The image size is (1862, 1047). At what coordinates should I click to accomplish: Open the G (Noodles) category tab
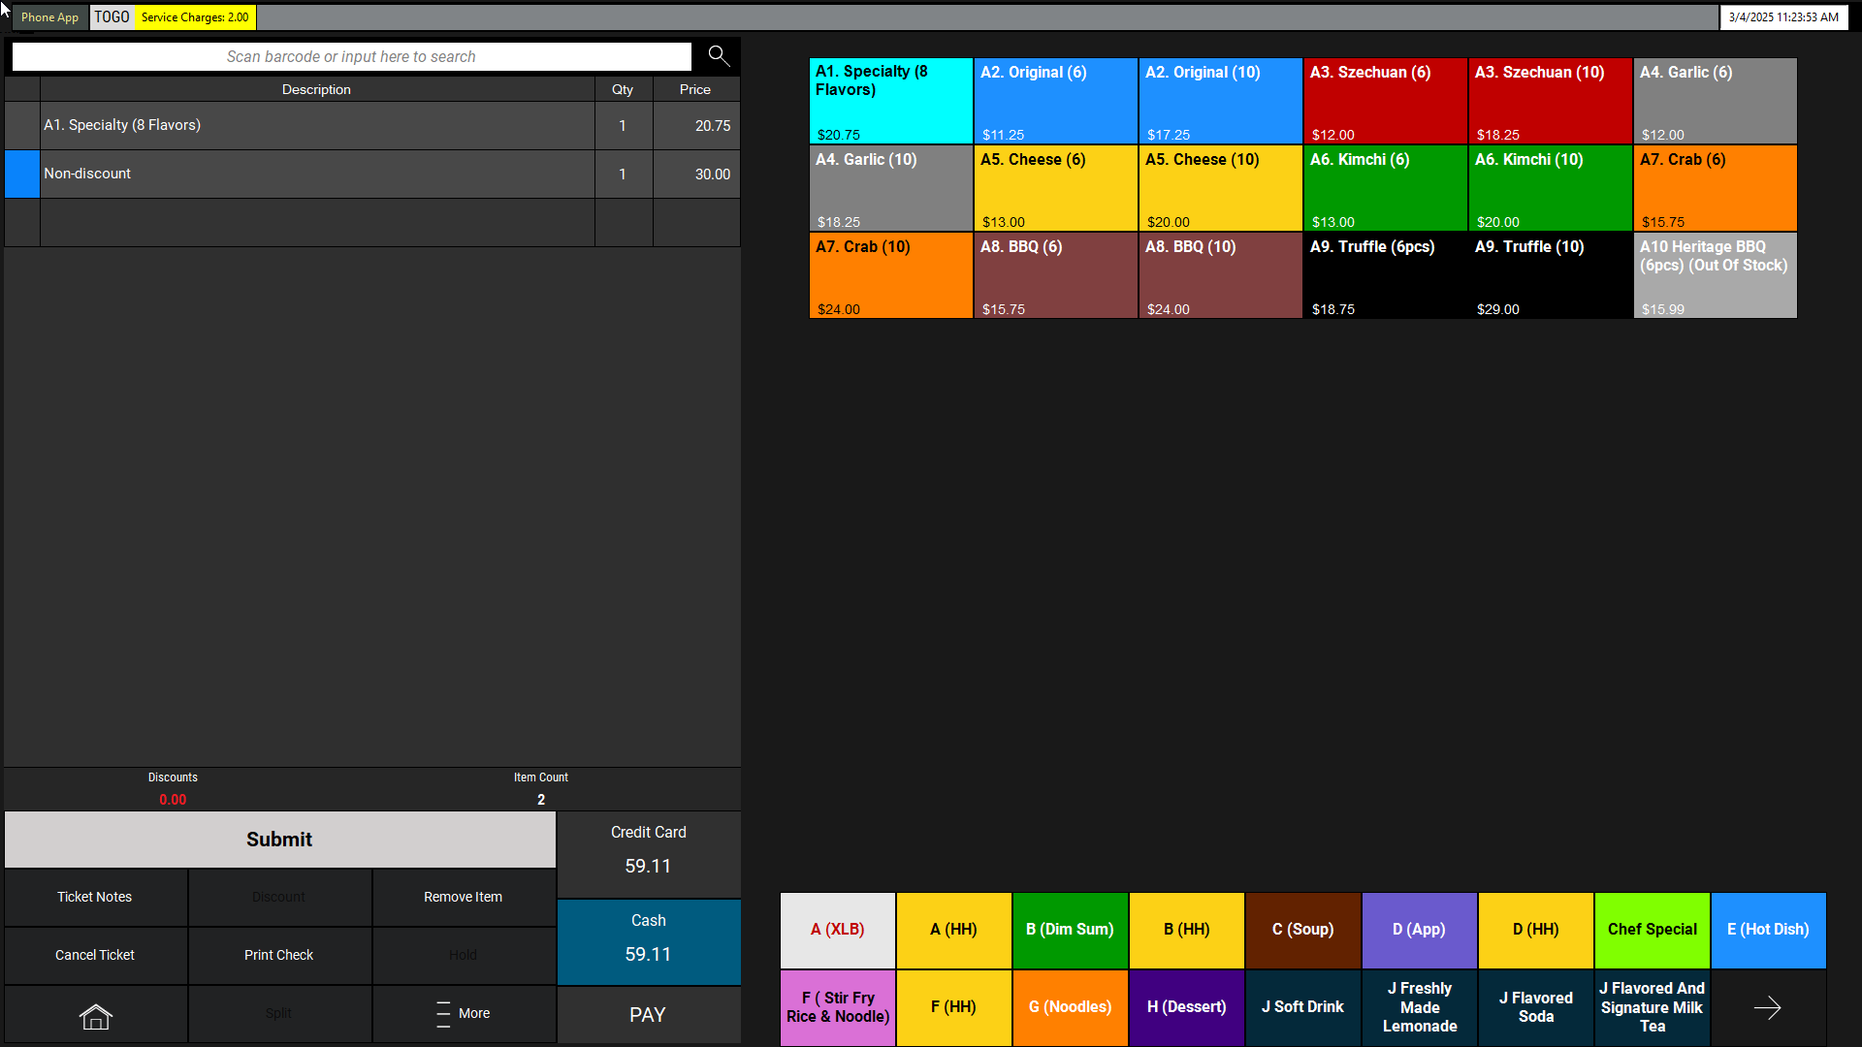pos(1070,1007)
